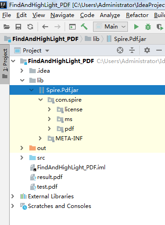Click the Back navigation arrow
This screenshot has width=165, height=225.
(x=45, y=27)
